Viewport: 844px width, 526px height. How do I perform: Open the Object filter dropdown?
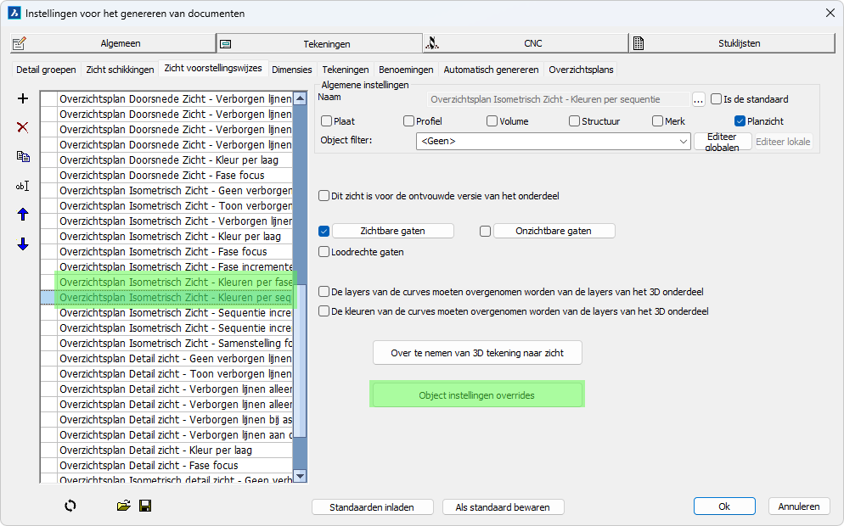pyautogui.click(x=684, y=142)
